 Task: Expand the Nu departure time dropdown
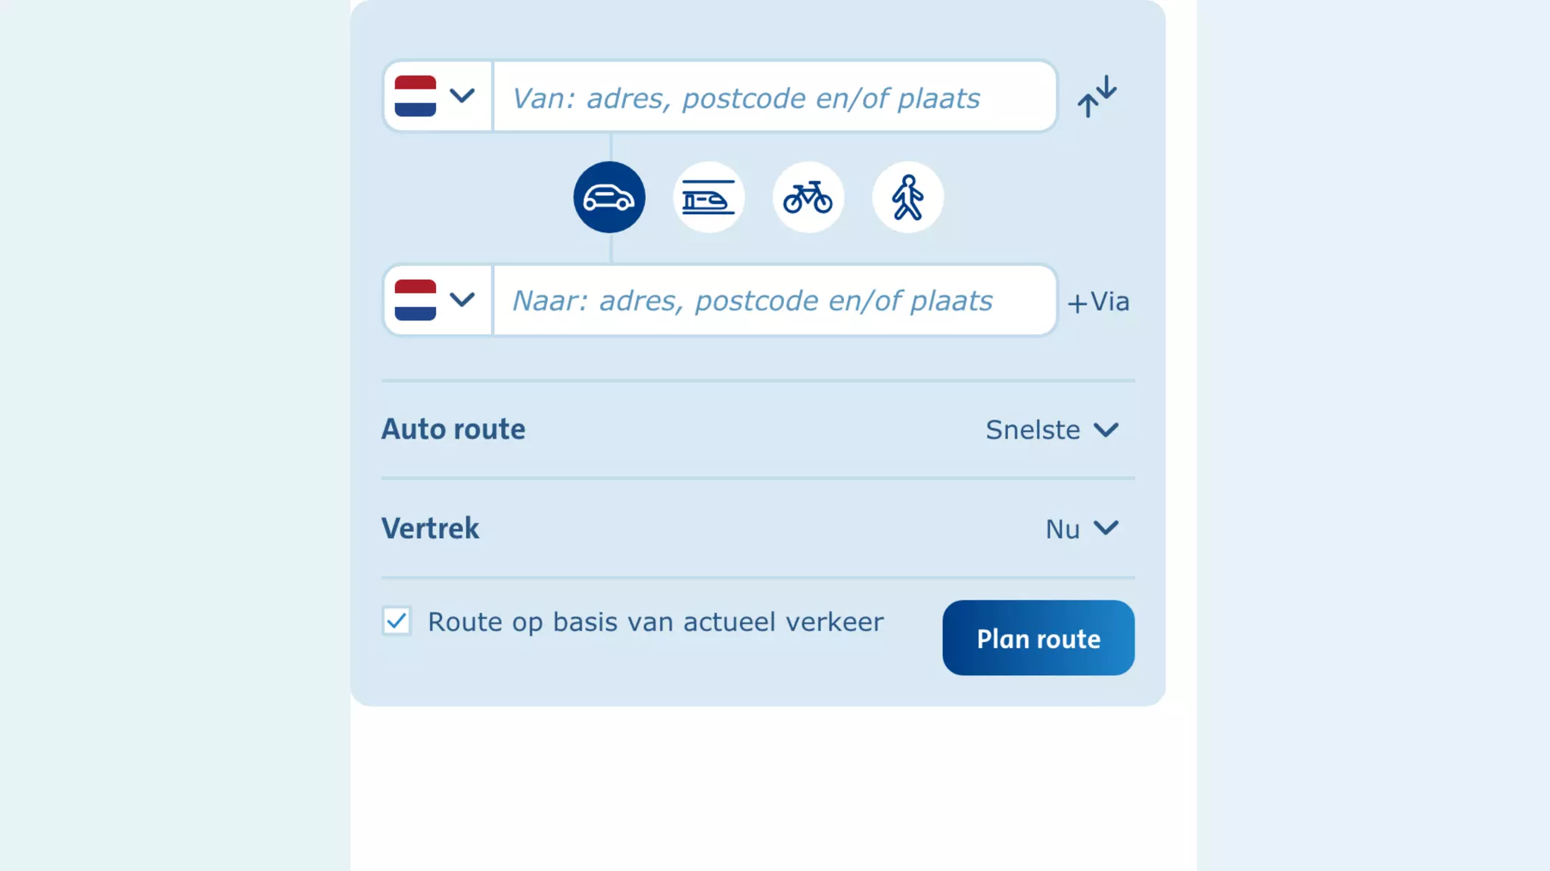click(1082, 529)
